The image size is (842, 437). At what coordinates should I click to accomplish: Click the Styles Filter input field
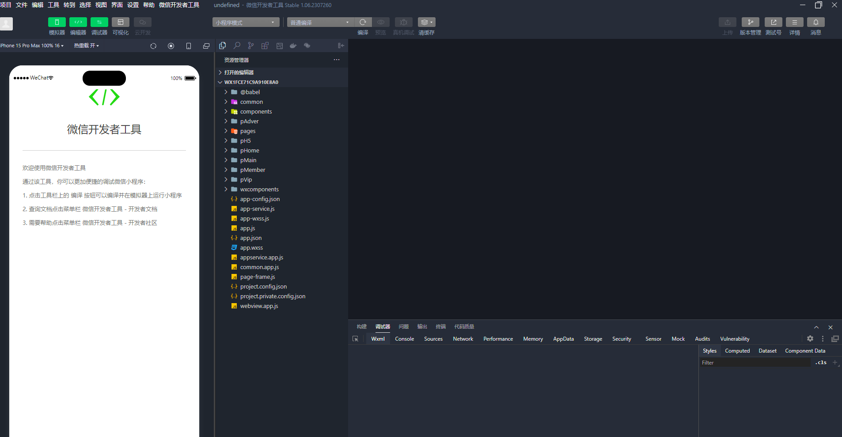click(x=755, y=363)
